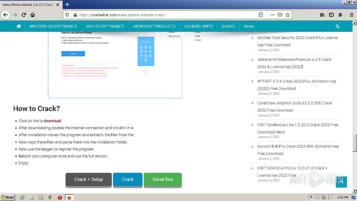Open CorelDraw Graphics Suite post link
357x201 pixels.
(x=295, y=107)
